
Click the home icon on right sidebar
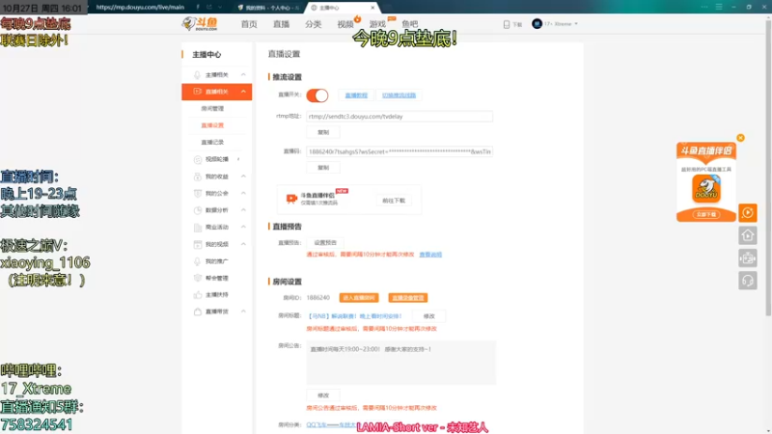[747, 235]
